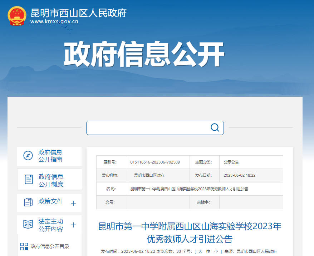Set font size to 小
The width and height of the screenshot is (314, 256).
coord(216,252)
